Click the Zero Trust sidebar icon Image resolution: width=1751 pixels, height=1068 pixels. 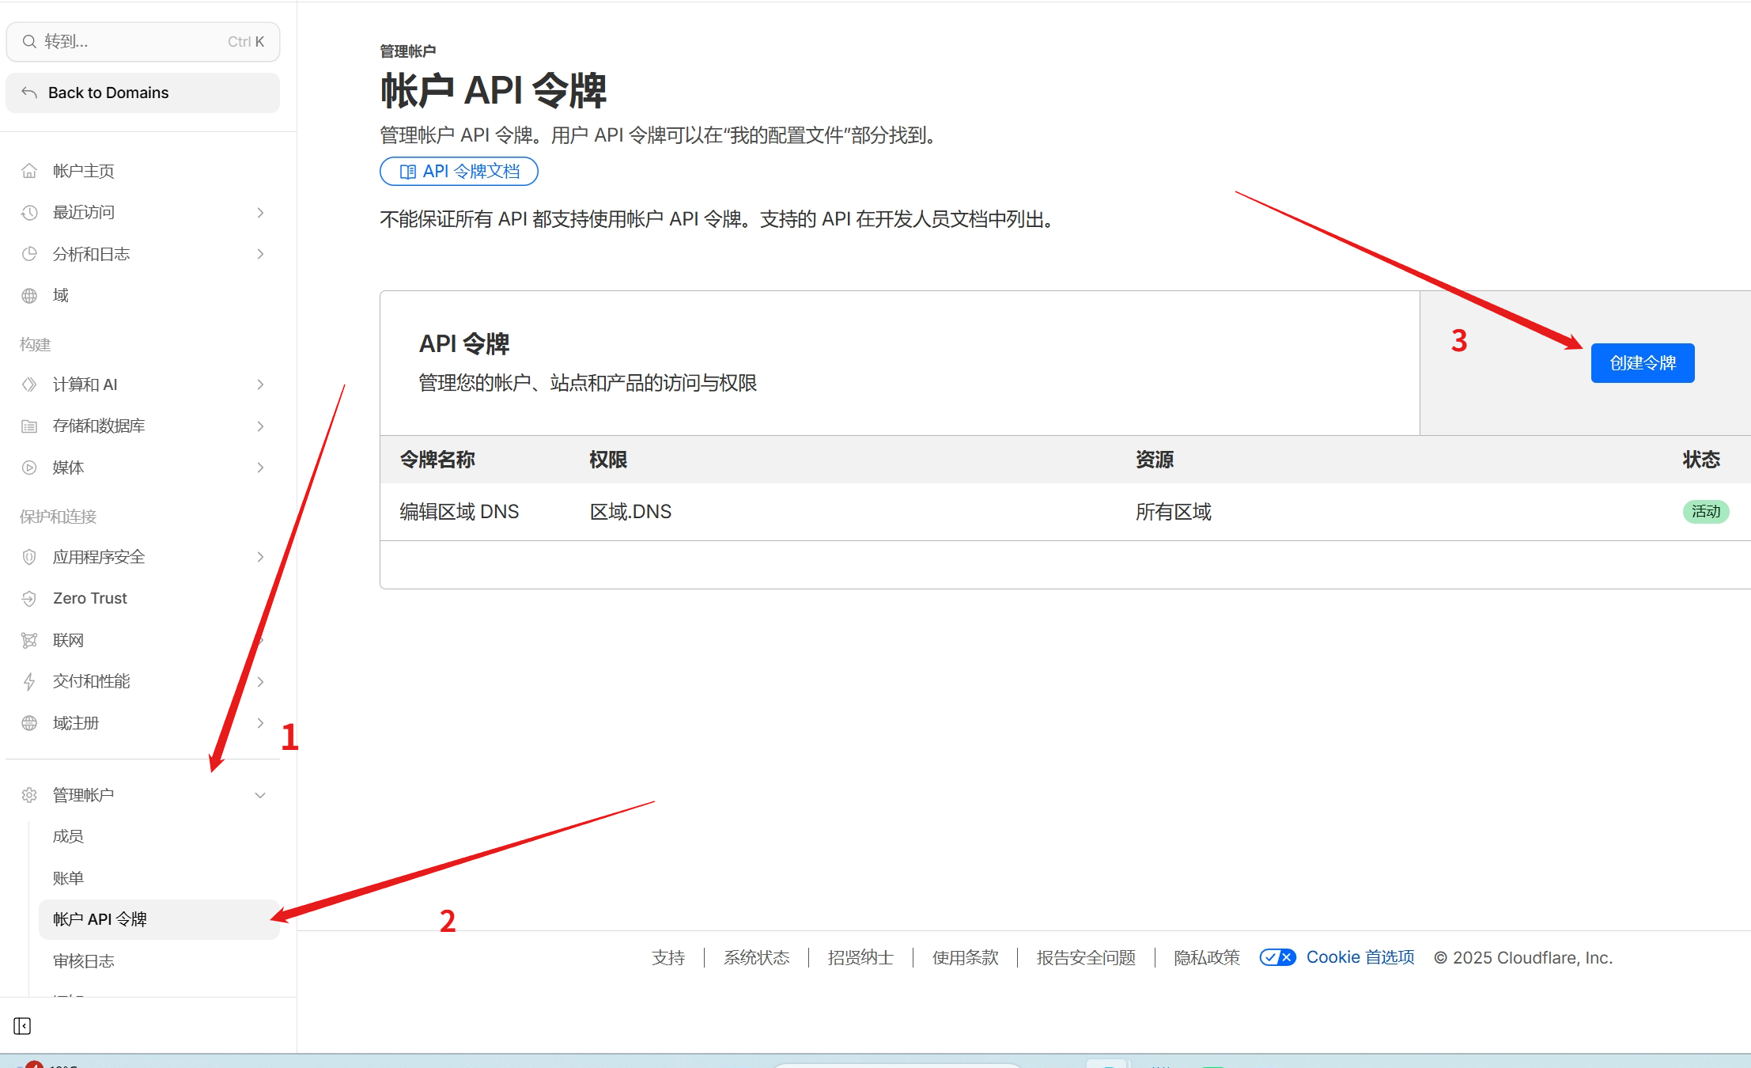29,598
